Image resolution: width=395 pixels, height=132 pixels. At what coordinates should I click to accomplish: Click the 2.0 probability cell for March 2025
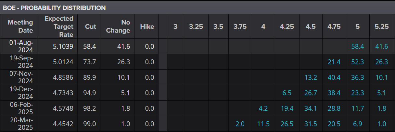[x=240, y=124]
